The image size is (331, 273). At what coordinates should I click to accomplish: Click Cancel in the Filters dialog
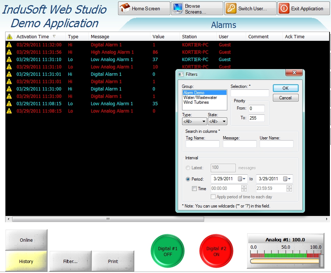pyautogui.click(x=286, y=98)
